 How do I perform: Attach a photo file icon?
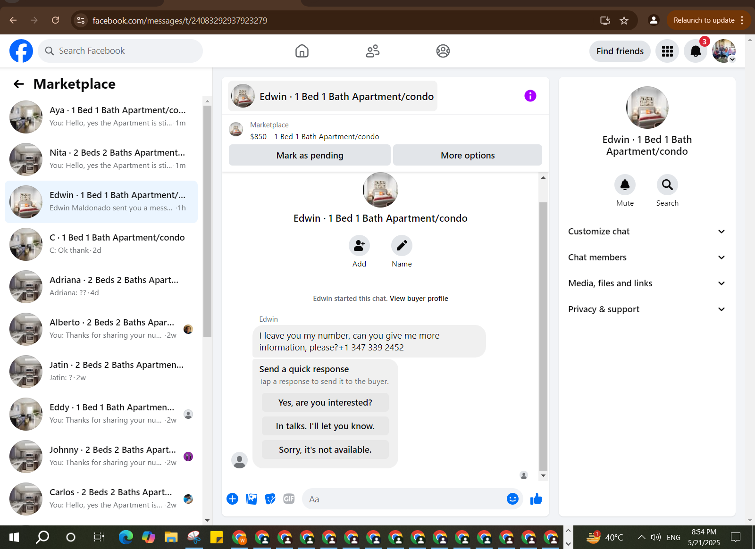(252, 499)
